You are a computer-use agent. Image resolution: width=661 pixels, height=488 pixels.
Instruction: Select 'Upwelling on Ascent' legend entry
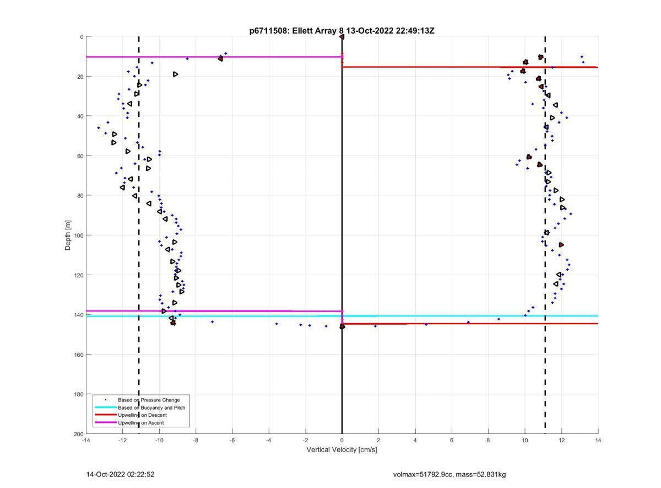[x=140, y=423]
